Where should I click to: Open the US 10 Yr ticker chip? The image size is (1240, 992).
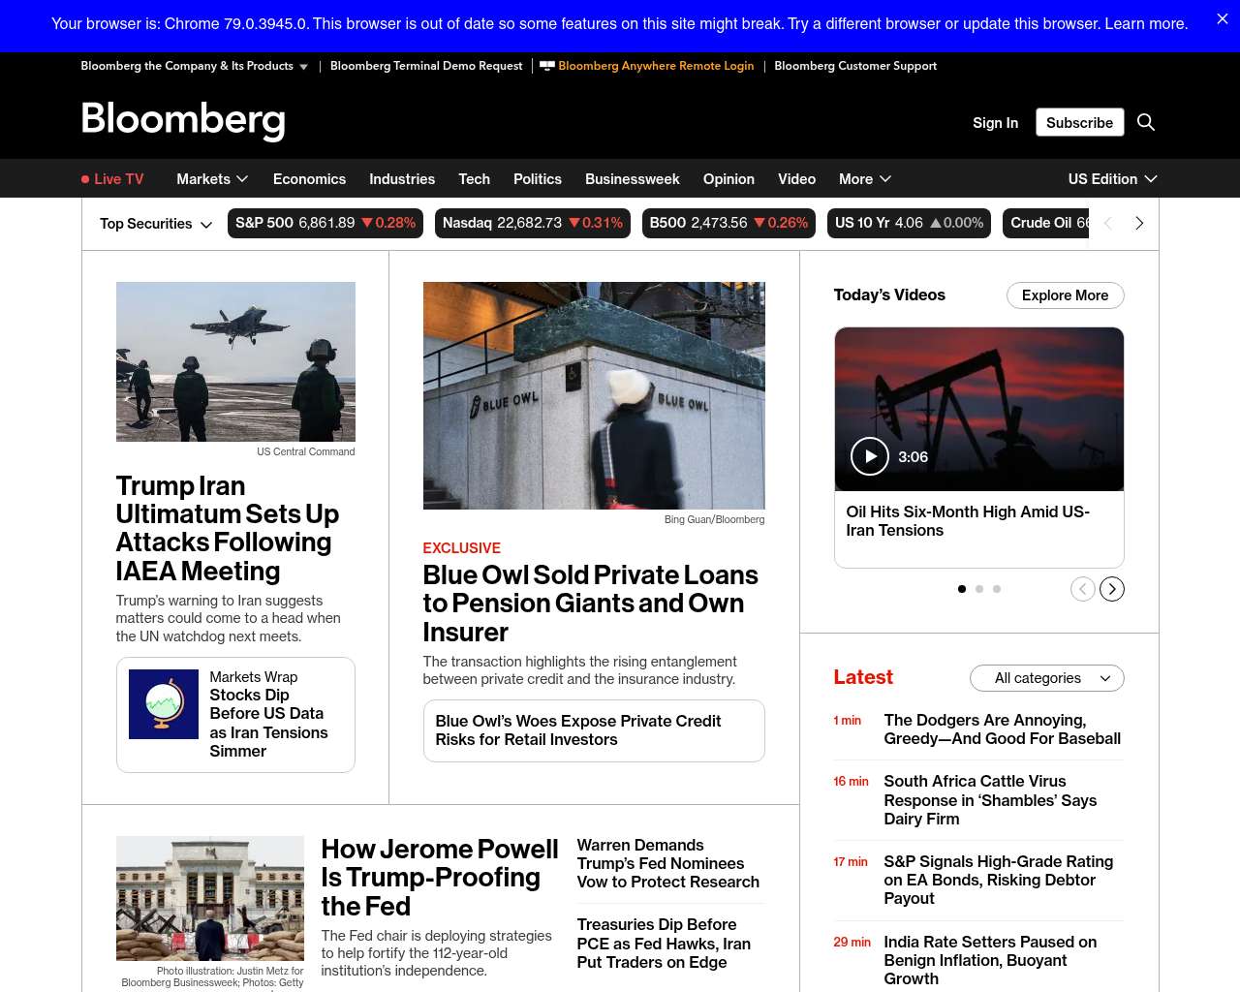[909, 223]
